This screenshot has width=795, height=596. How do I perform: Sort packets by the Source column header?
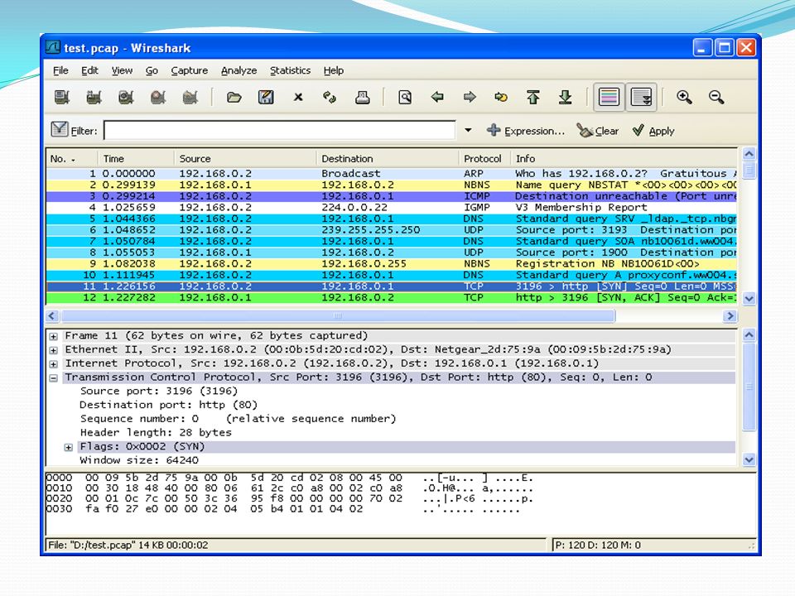pyautogui.click(x=245, y=159)
